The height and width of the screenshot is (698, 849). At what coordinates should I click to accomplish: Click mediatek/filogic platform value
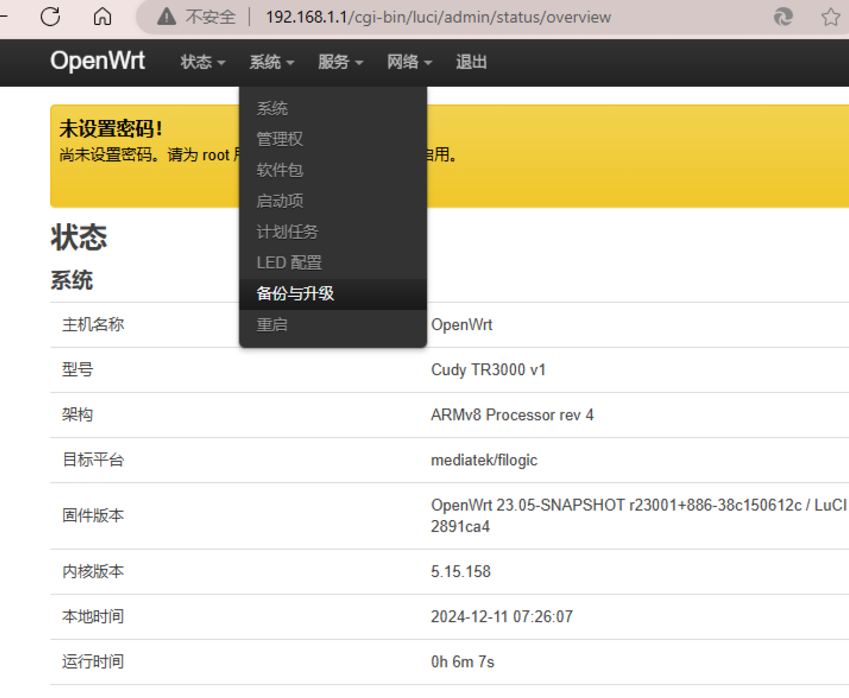484,460
